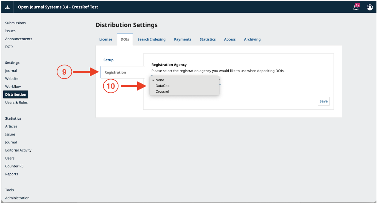Switch to the License tab
377x203 pixels.
[x=106, y=39]
